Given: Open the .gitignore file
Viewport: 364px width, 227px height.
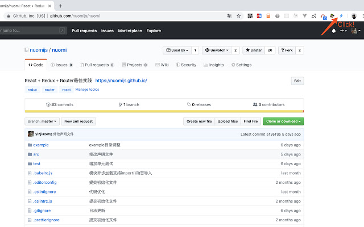Looking at the screenshot, I should point(42,211).
